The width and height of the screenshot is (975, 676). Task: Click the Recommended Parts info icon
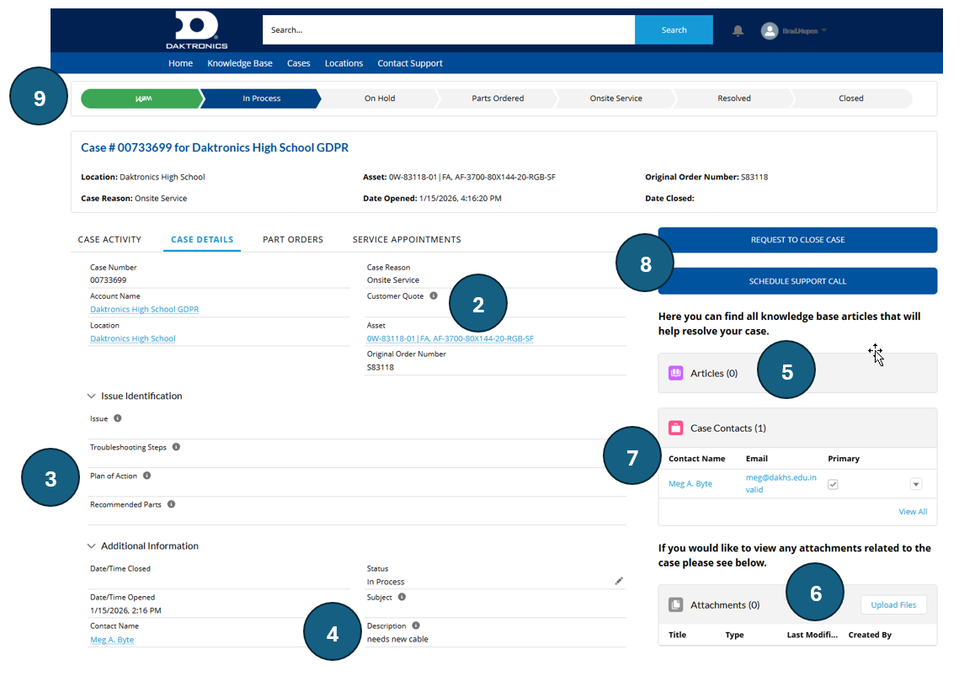(x=171, y=504)
